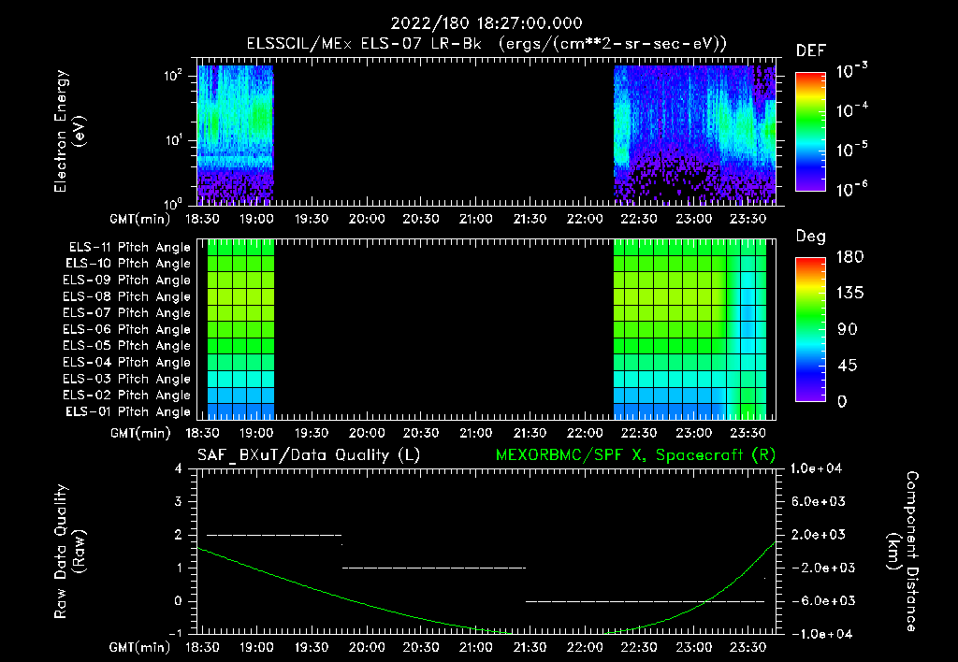The image size is (958, 662).
Task: Click the Electron Energy (eV) axis label
Action: 69,131
